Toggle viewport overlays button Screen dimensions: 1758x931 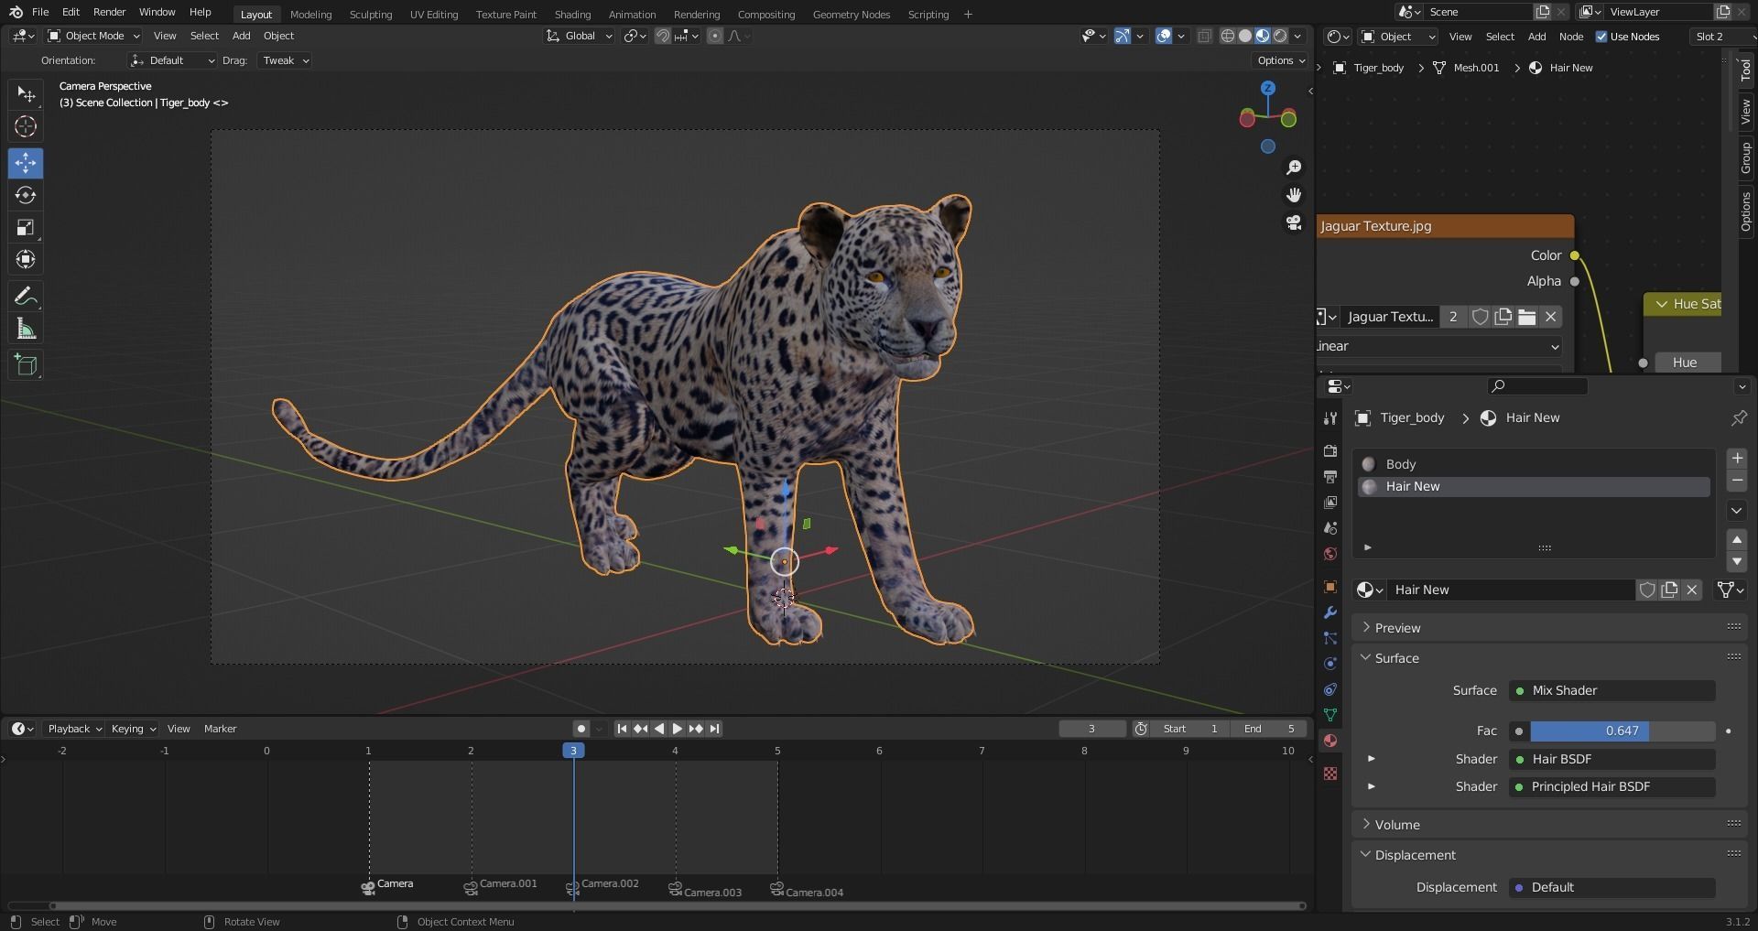point(1164,36)
